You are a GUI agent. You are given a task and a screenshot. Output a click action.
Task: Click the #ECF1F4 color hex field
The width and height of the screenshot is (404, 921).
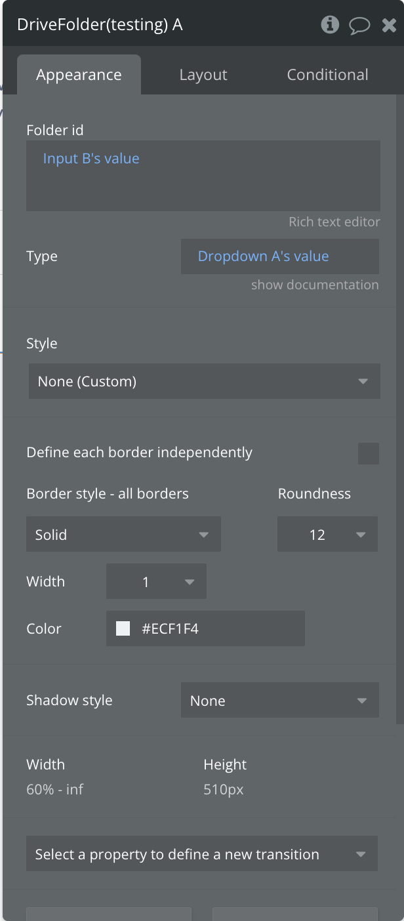[x=216, y=628]
